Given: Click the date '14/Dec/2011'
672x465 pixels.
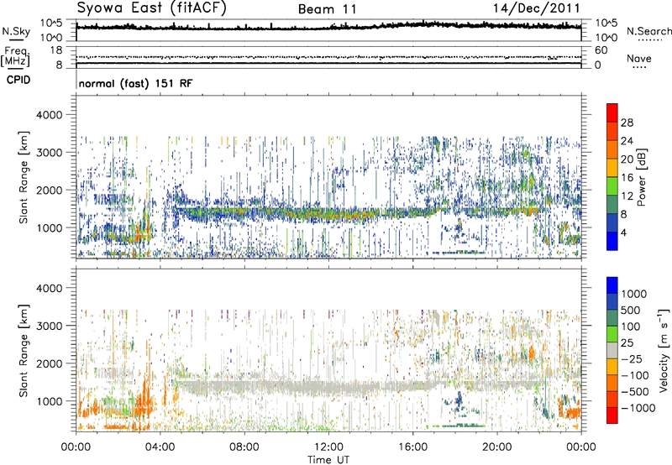Looking at the screenshot, I should point(536,8).
